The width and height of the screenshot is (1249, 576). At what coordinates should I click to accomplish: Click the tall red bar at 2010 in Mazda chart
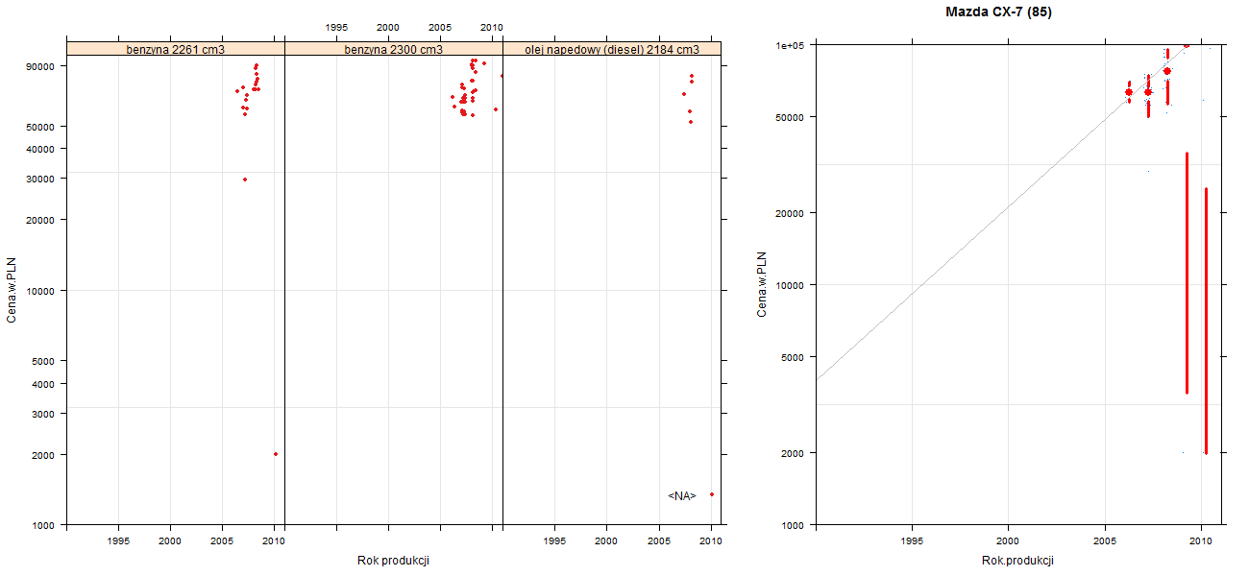pos(1206,321)
